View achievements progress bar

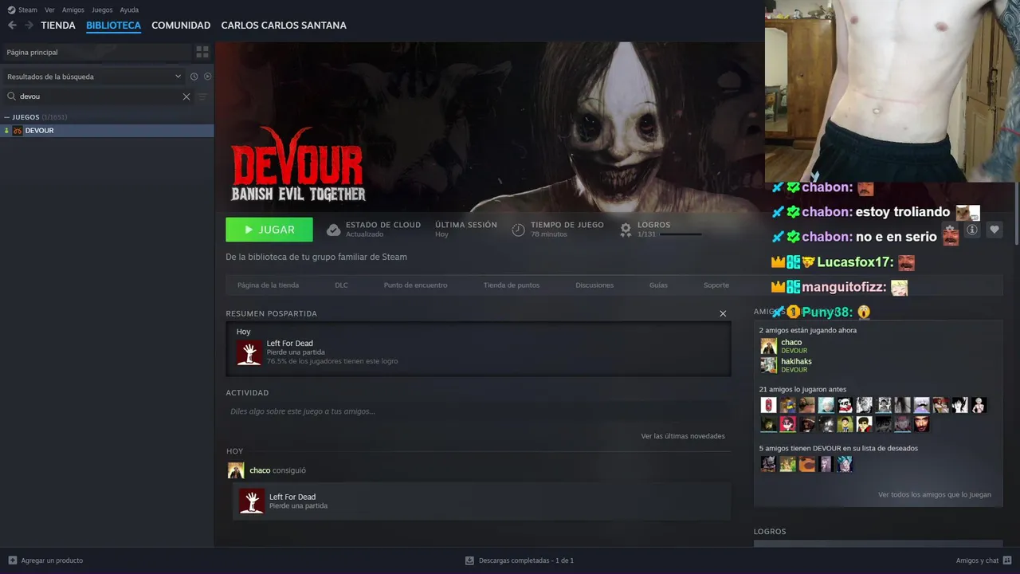click(681, 234)
